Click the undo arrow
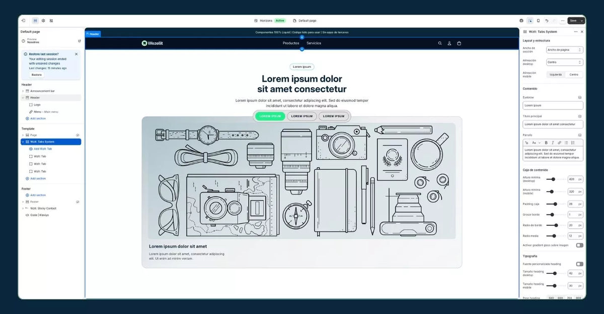Image resolution: width=604 pixels, height=314 pixels. pyautogui.click(x=547, y=21)
